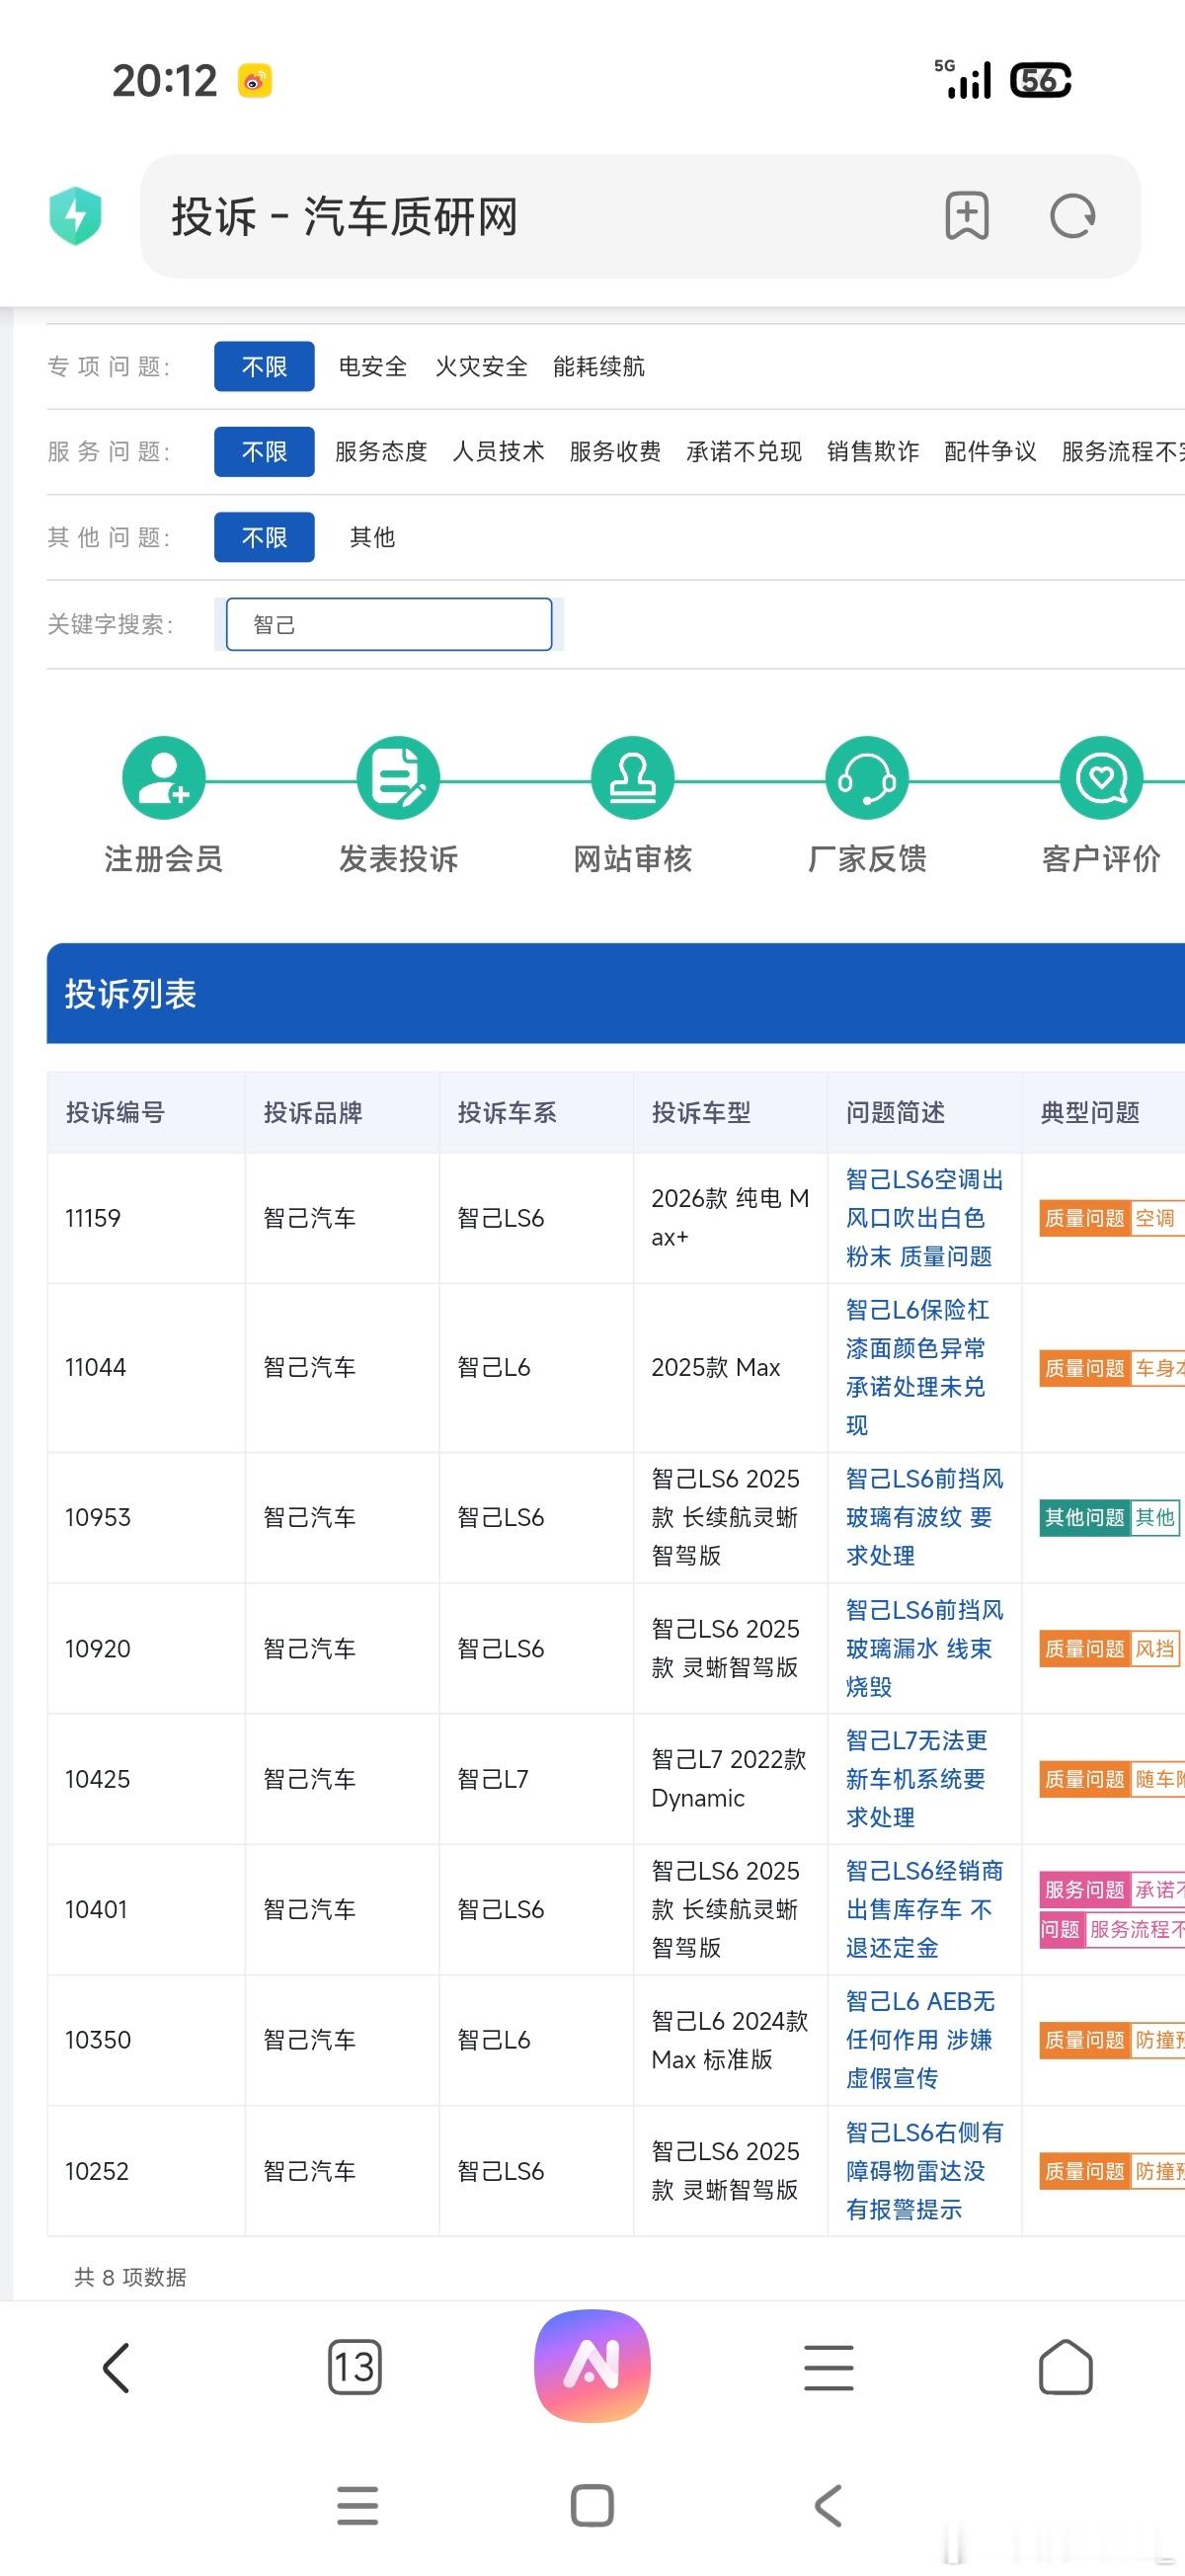Image resolution: width=1185 pixels, height=2576 pixels.
Task: Go back with browser back arrow
Action: coord(117,2367)
